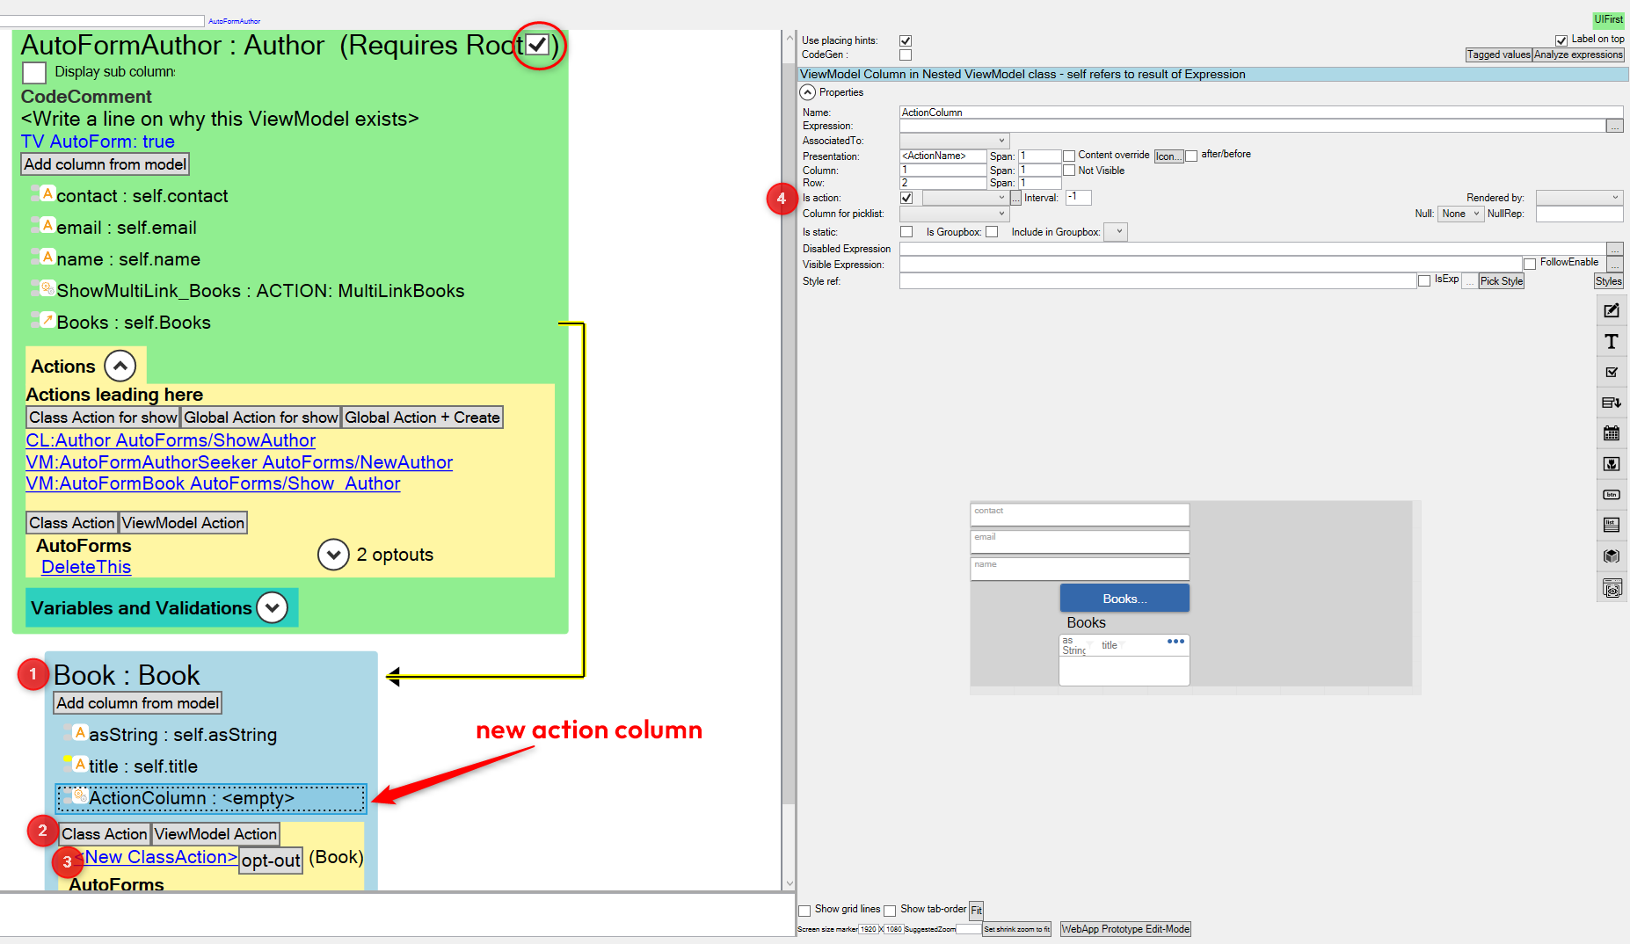Click the text 'T' tool icon
This screenshot has width=1630, height=944.
tap(1611, 342)
